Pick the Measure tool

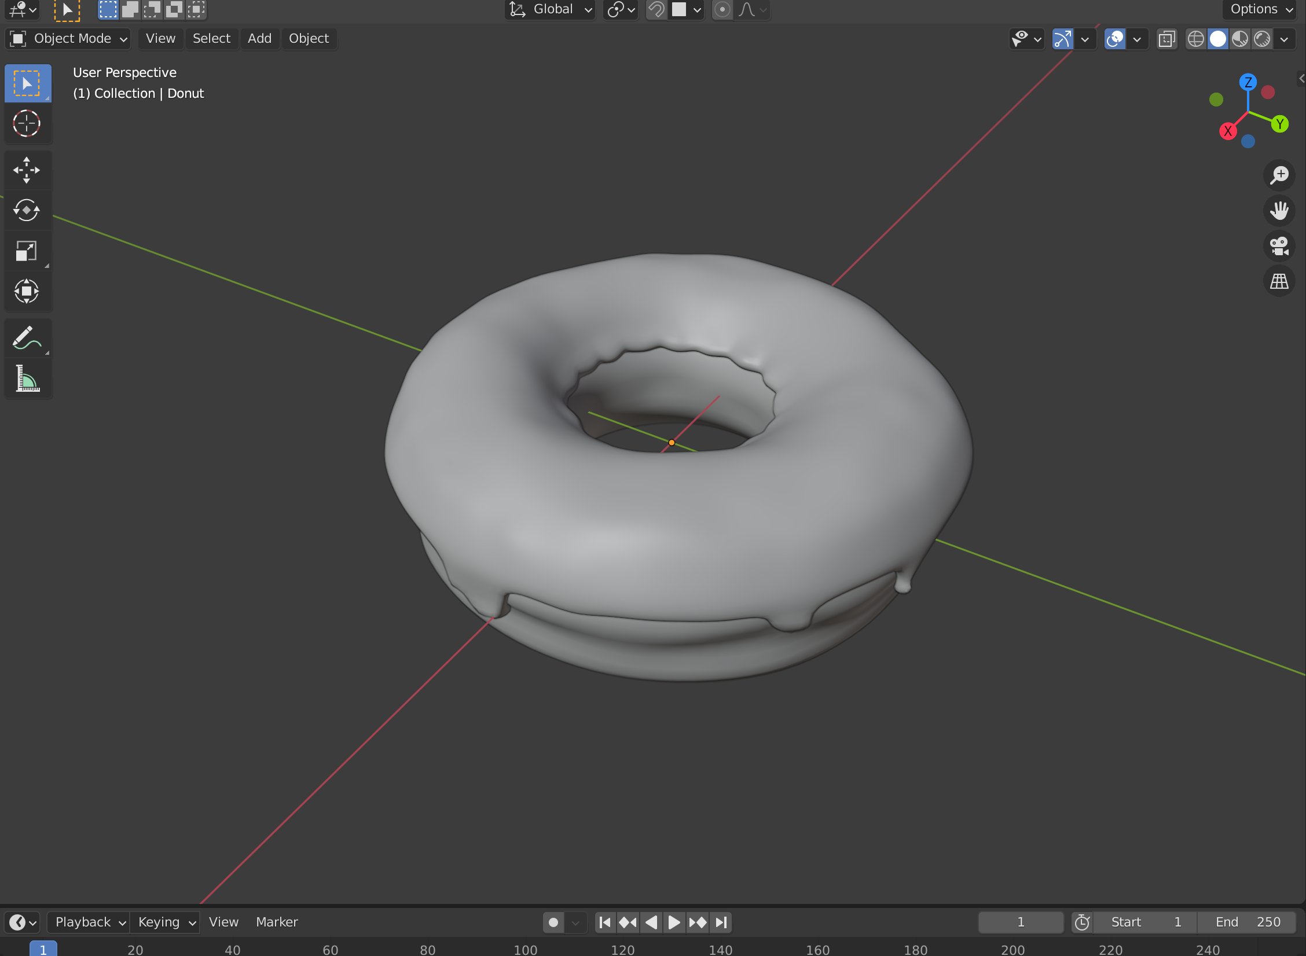tap(27, 379)
